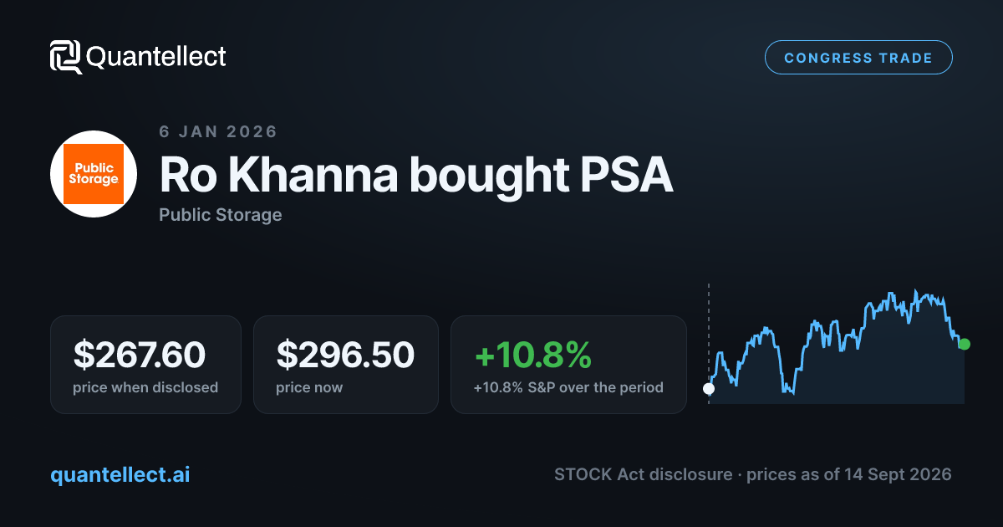
Task: Click the price when disclosed label
Action: (145, 387)
